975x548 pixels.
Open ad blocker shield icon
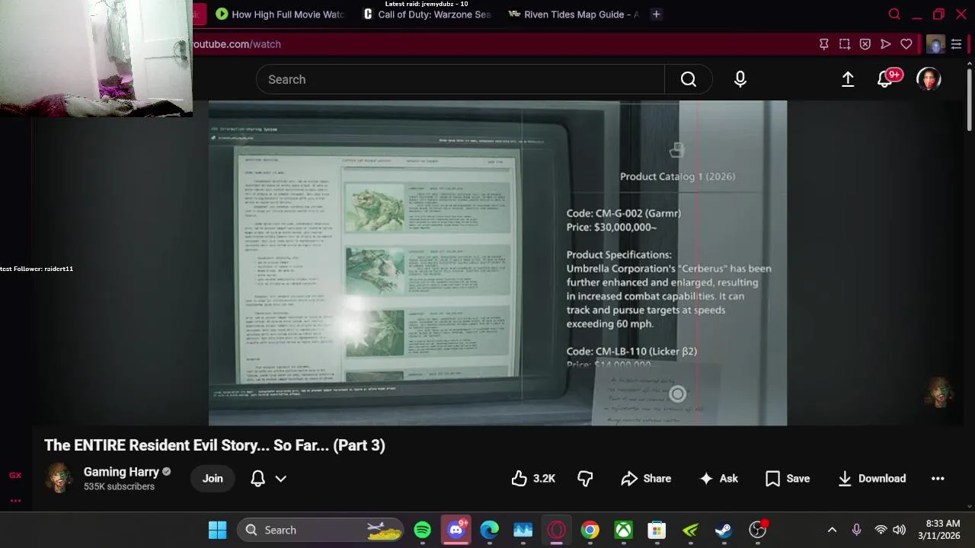865,44
